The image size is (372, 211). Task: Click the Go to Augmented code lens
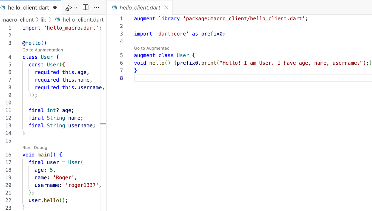pyautogui.click(x=152, y=48)
